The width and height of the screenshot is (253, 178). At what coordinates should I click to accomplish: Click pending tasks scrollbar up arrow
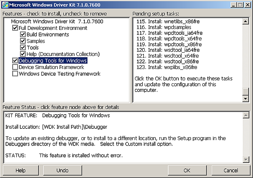(245, 21)
